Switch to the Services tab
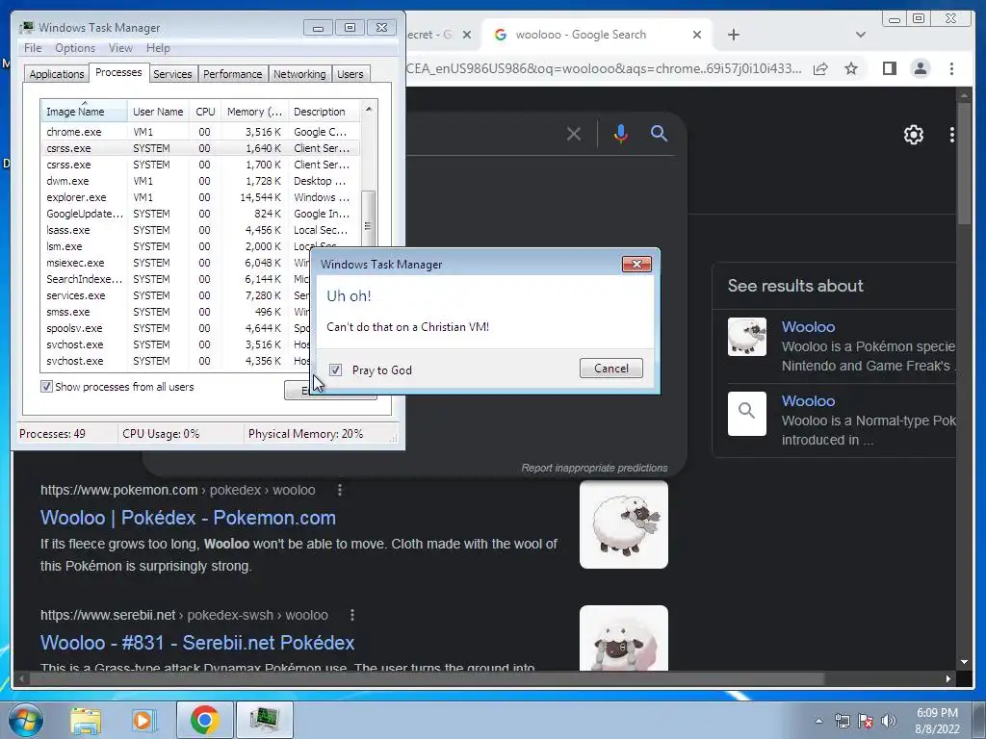 (172, 73)
